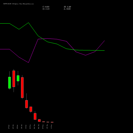Click the last red candlestick for 11 Nov
The width and height of the screenshot is (133, 133).
[52, 122]
